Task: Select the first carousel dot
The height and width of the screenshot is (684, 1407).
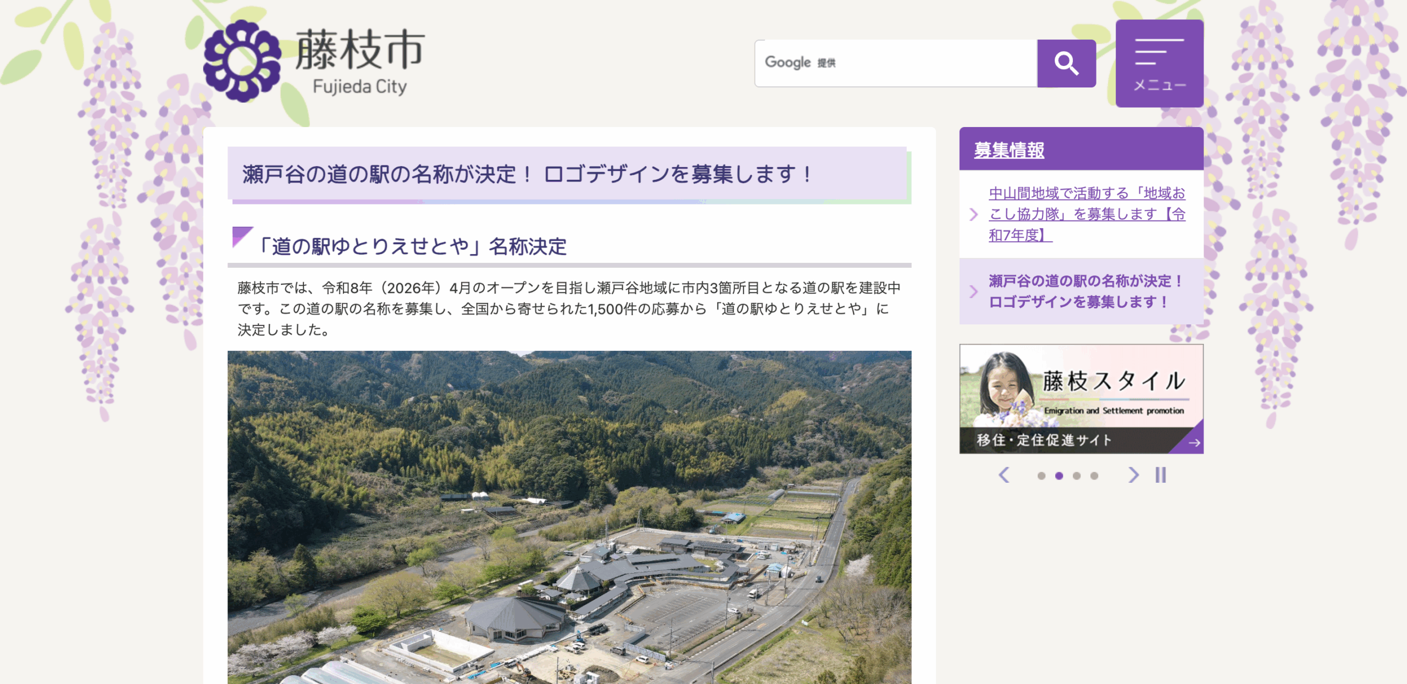Action: click(x=1041, y=476)
